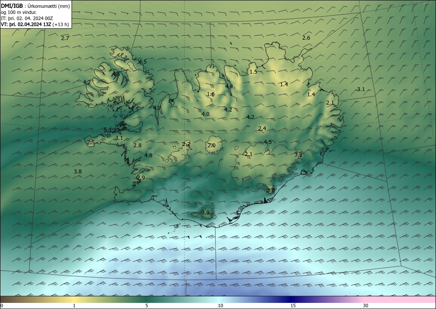Click the 2.4 precipitation value label
Image resolution: width=436 pixels, height=309 pixels.
[262, 129]
